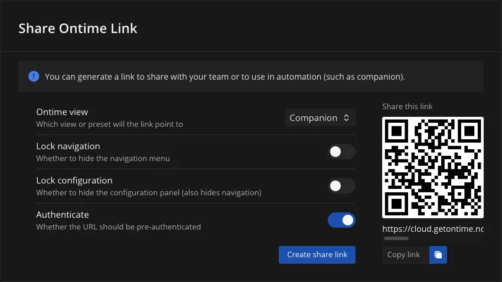Click the Lock configuration label text

[74, 181]
